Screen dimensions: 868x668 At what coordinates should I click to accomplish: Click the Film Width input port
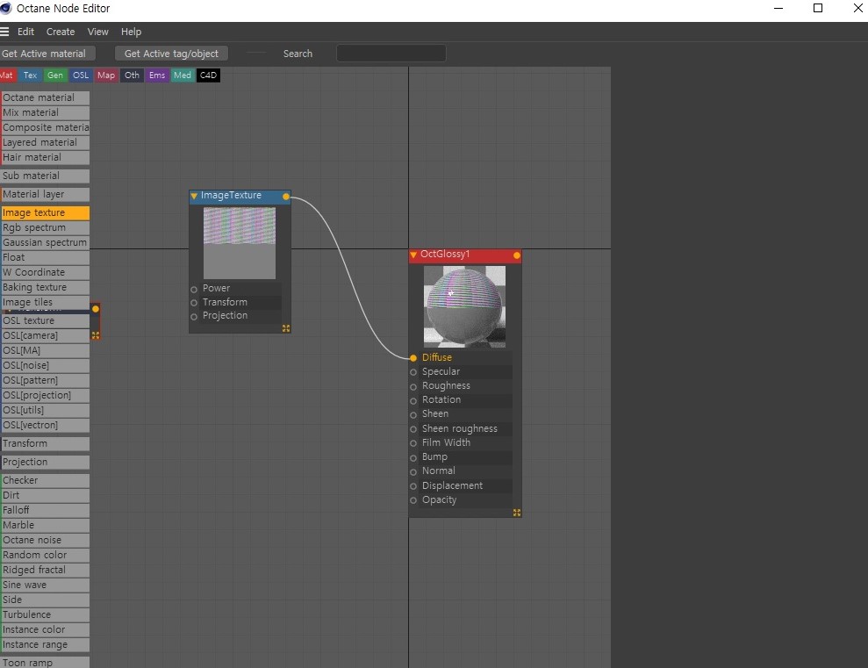click(413, 443)
